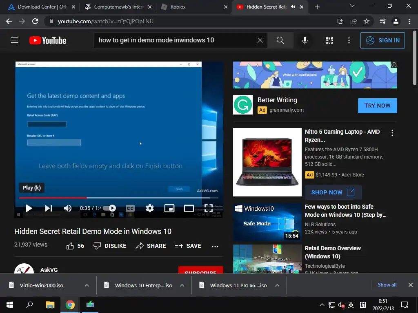Click the DISLIKE button
The width and height of the screenshot is (418, 313).
(110, 246)
